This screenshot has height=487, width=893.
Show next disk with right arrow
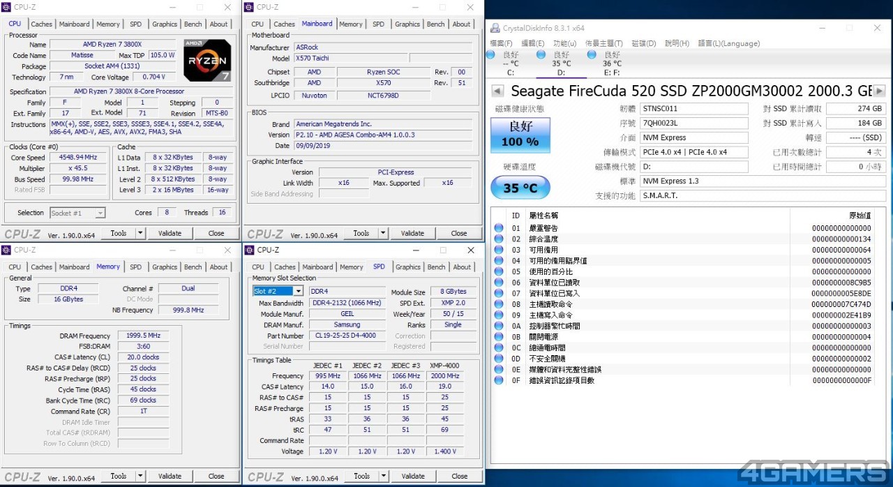[879, 91]
